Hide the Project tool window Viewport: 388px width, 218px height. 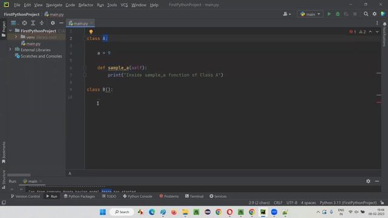[61, 23]
